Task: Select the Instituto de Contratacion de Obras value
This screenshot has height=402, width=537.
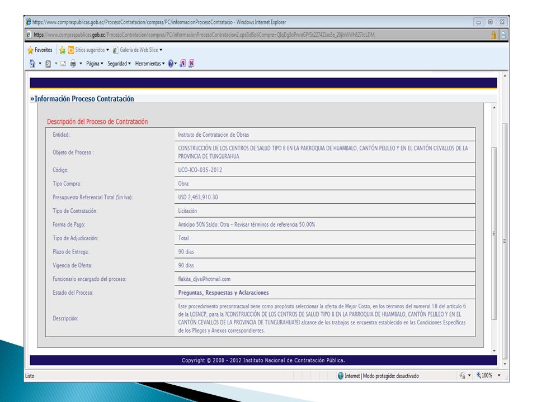Action: (213, 135)
